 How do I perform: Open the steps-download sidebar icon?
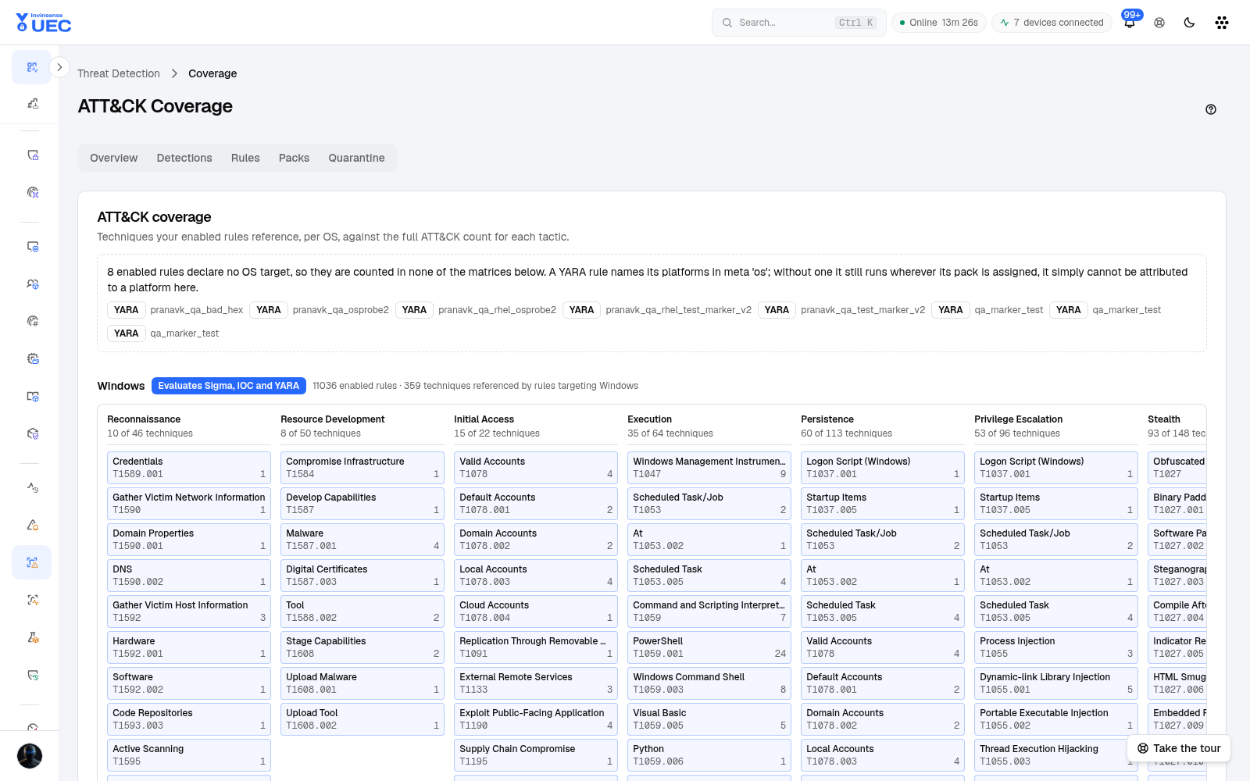point(32,103)
